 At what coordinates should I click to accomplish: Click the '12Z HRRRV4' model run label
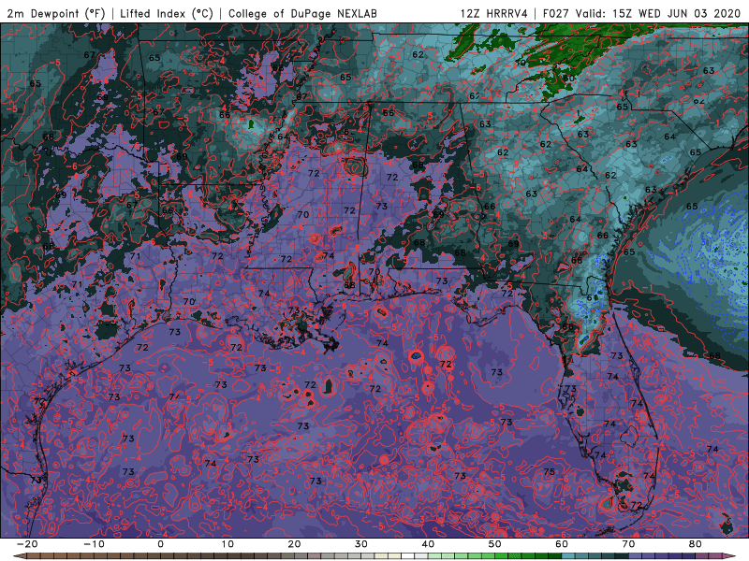point(494,13)
